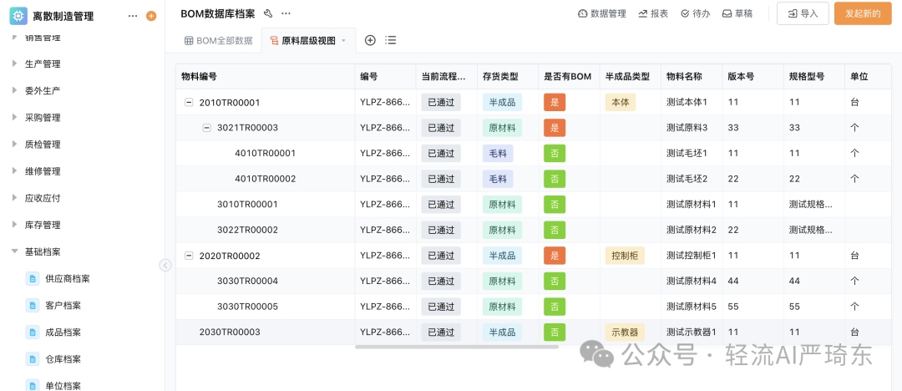The image size is (902, 391).
Task: Click the orange add button beside 离散制造管理
Action: (151, 16)
